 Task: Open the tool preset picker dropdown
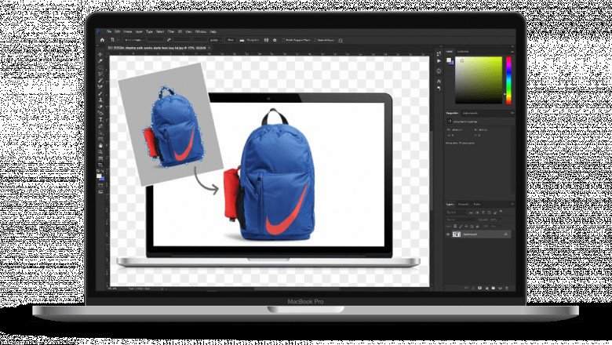click(114, 40)
